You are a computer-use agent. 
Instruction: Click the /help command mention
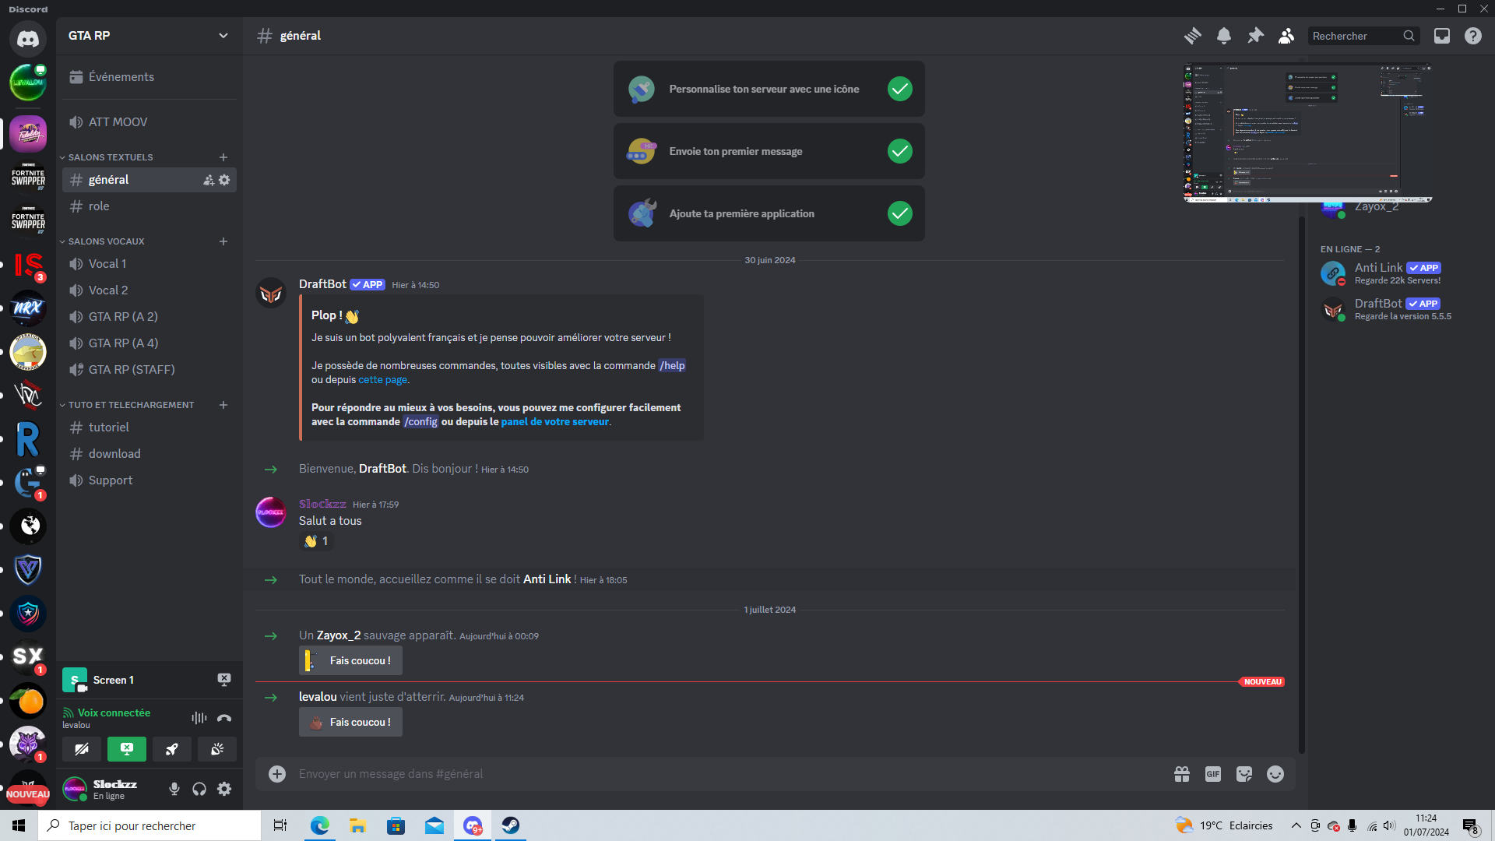[672, 366]
